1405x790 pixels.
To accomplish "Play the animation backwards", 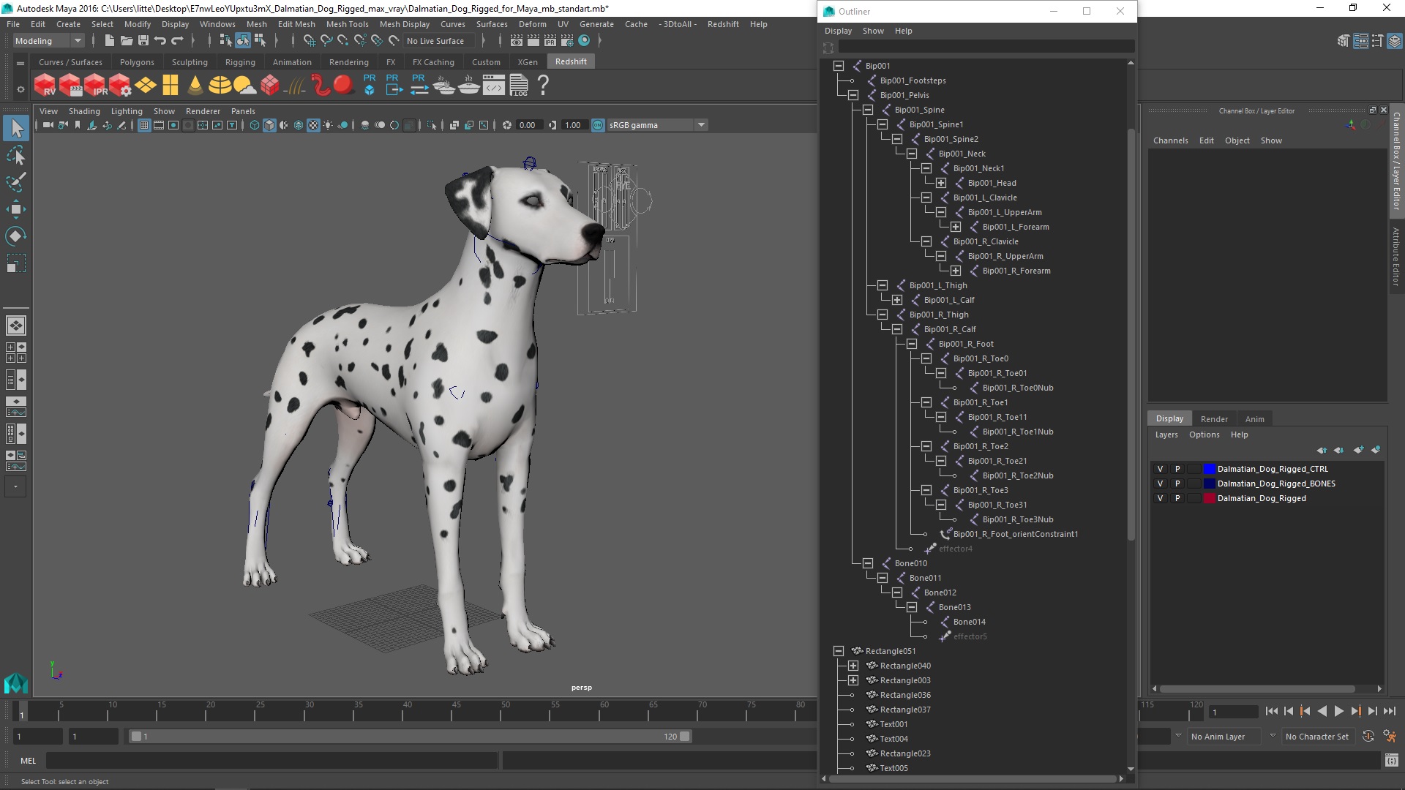I will [1322, 711].
